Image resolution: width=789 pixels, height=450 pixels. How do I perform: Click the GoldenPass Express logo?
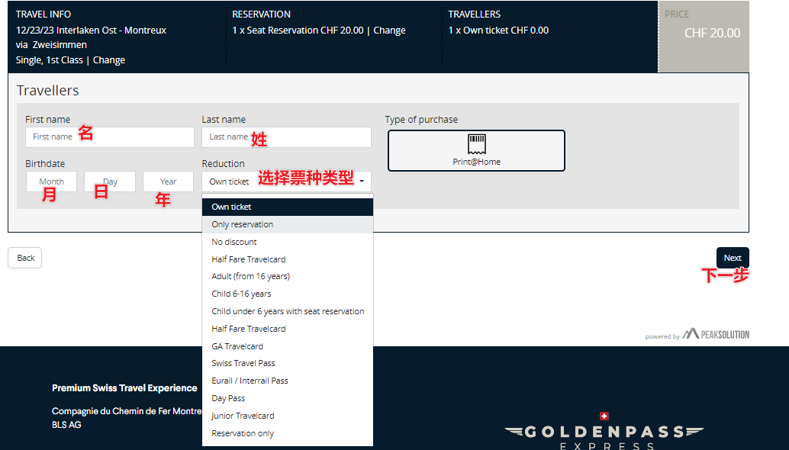point(604,432)
